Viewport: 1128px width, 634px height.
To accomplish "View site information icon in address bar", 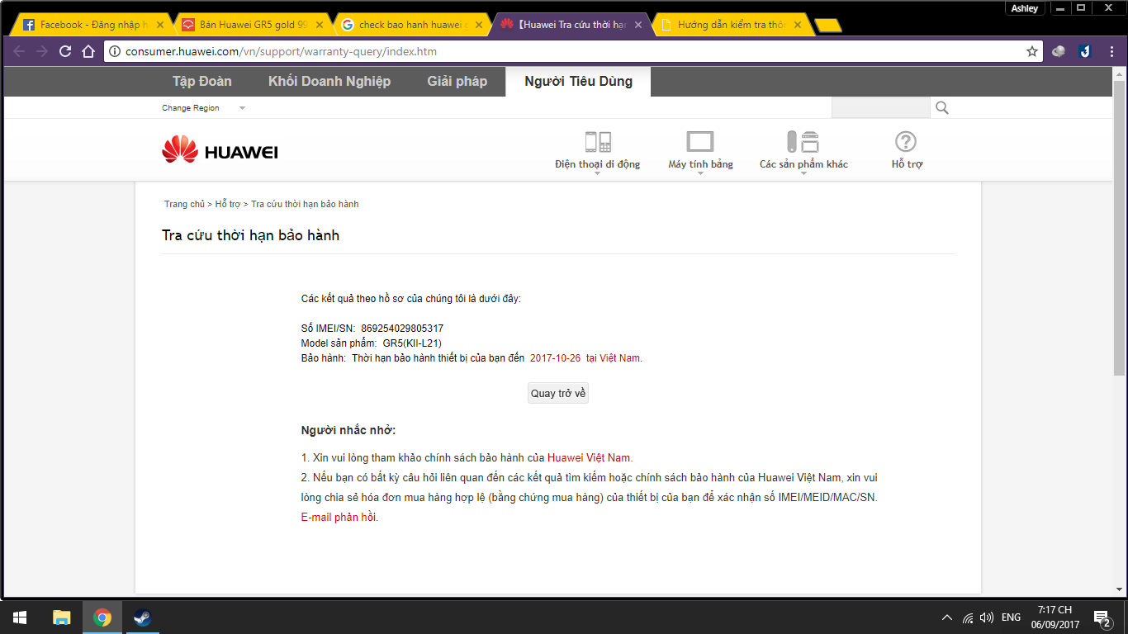I will (116, 51).
